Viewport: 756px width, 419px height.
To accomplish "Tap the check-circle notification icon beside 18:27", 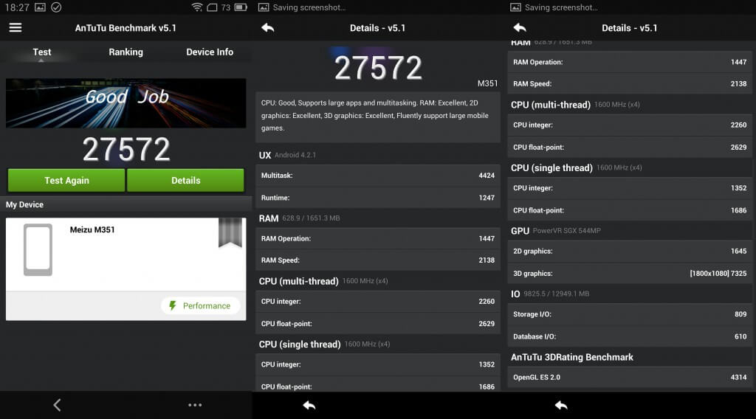I will click(x=56, y=7).
